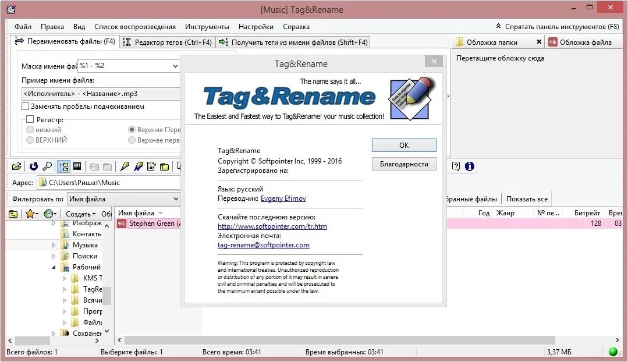Click the notepad with pencil icon
This screenshot has width=628, height=362.
point(151,166)
